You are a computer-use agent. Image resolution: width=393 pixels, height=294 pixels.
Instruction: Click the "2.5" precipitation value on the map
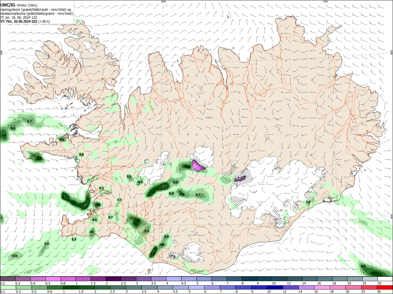coord(85,207)
